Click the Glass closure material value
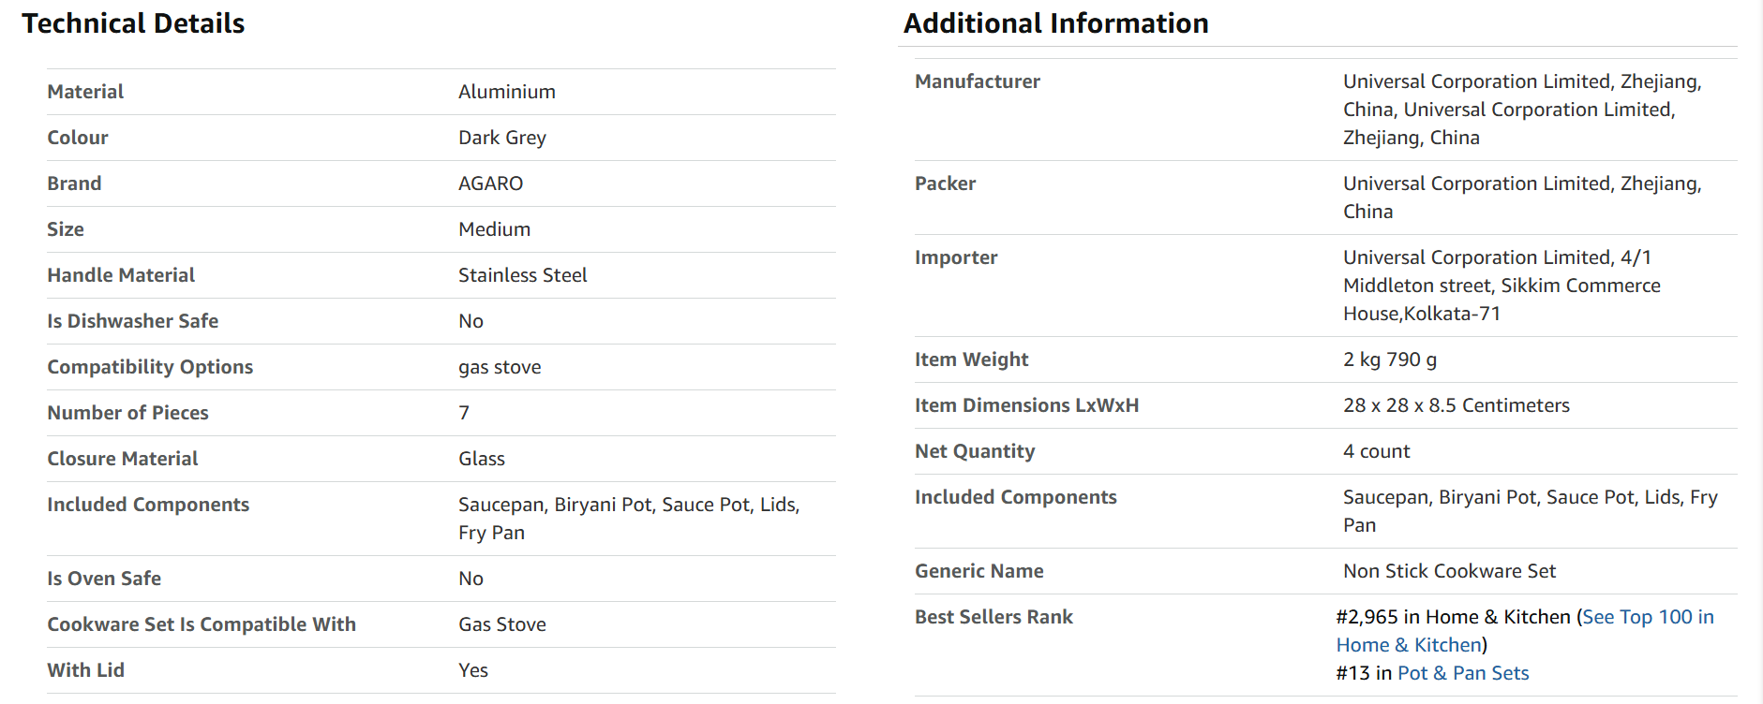 click(x=482, y=459)
